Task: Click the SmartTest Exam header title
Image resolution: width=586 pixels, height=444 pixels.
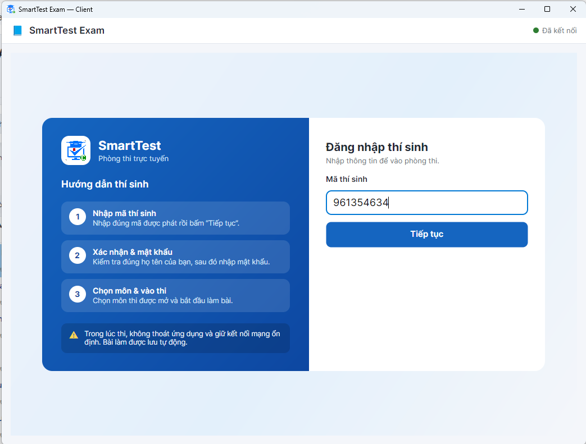Action: [67, 31]
